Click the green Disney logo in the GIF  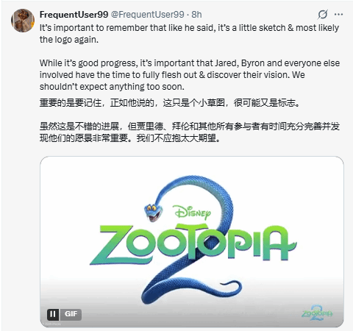193,213
